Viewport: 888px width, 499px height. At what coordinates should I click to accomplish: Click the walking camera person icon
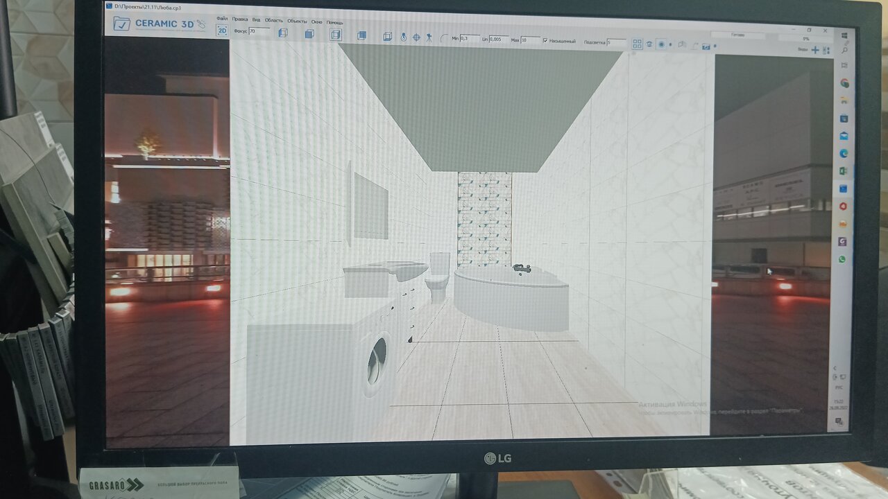(429, 37)
